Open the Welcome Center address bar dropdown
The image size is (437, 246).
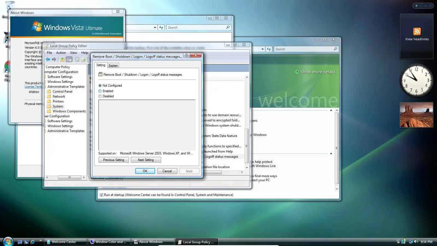[x=262, y=49]
